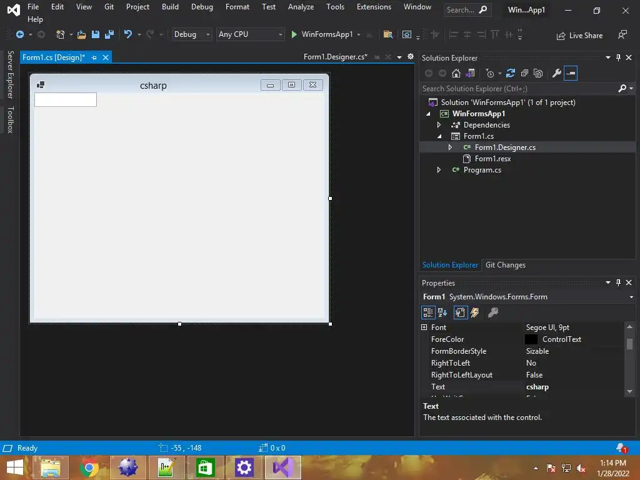Toggle Alphabetical sort in Properties panel

coord(442,312)
